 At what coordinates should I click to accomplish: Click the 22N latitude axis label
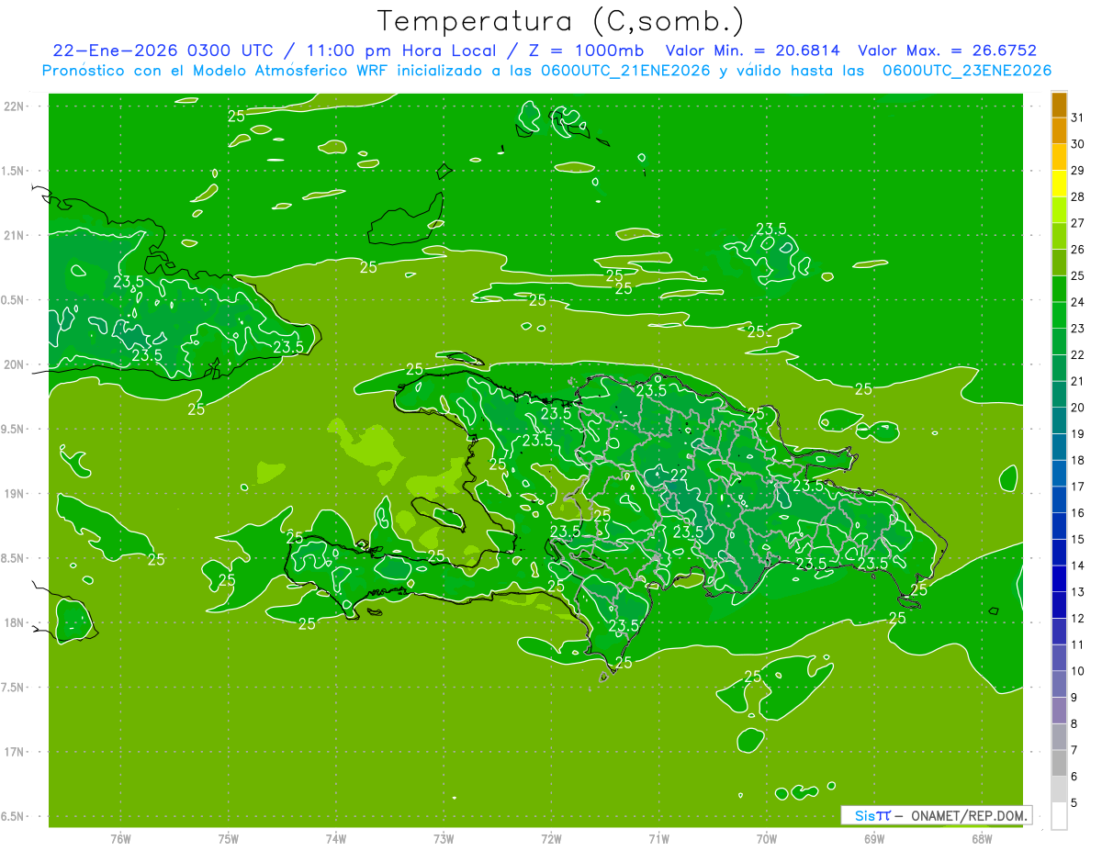(x=13, y=106)
